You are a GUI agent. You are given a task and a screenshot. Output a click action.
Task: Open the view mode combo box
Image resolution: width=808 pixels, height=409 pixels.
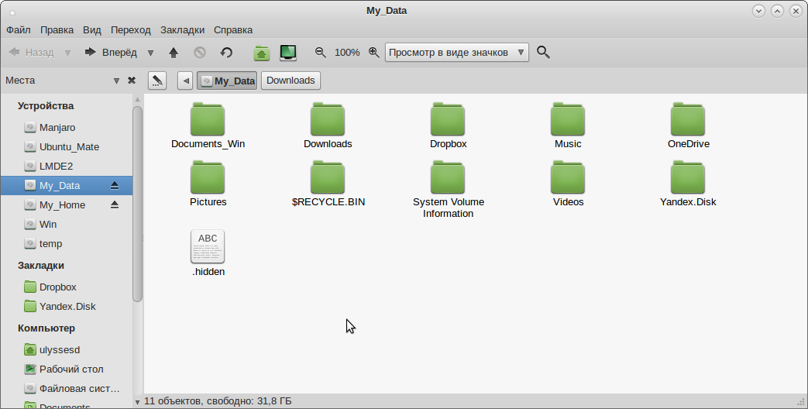457,53
